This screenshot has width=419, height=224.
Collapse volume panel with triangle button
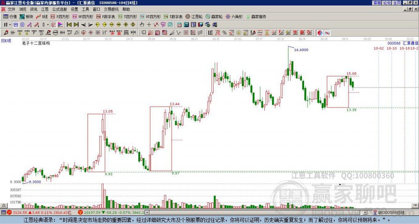tap(3, 206)
